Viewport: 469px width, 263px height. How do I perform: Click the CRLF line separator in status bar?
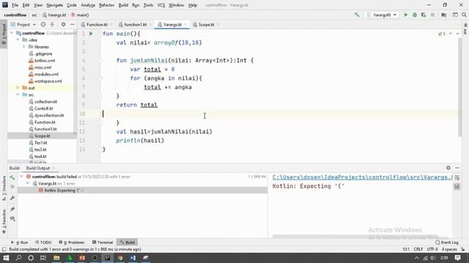418,249
